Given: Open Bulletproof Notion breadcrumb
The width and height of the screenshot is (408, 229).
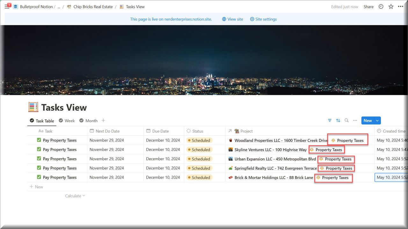Looking at the screenshot, I should click(33, 7).
